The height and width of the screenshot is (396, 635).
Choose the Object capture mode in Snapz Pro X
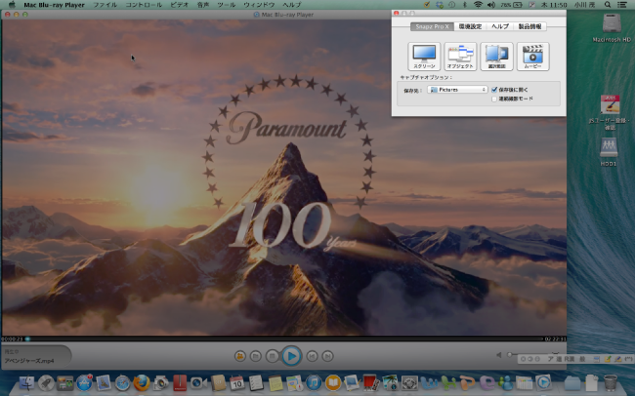point(460,57)
